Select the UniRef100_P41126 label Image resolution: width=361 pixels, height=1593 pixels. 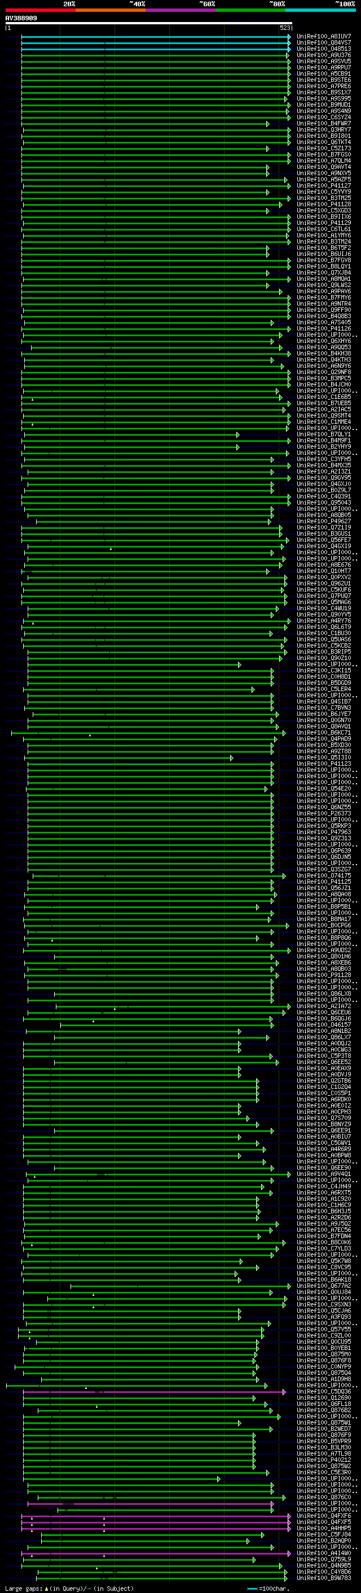tap(324, 328)
